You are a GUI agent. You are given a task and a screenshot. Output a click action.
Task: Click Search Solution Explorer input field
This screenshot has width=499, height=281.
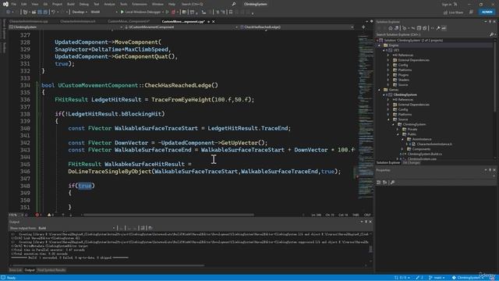coord(432,34)
